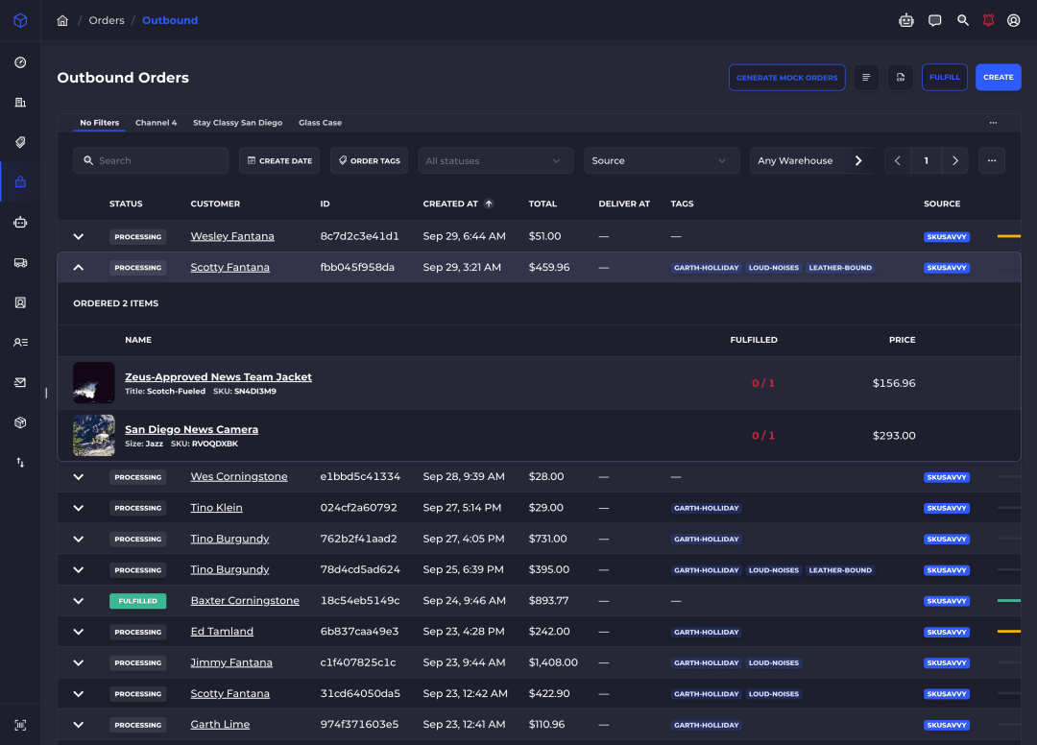Expand the Tino Klein order row
Viewport: 1037px width, 745px height.
click(x=78, y=508)
